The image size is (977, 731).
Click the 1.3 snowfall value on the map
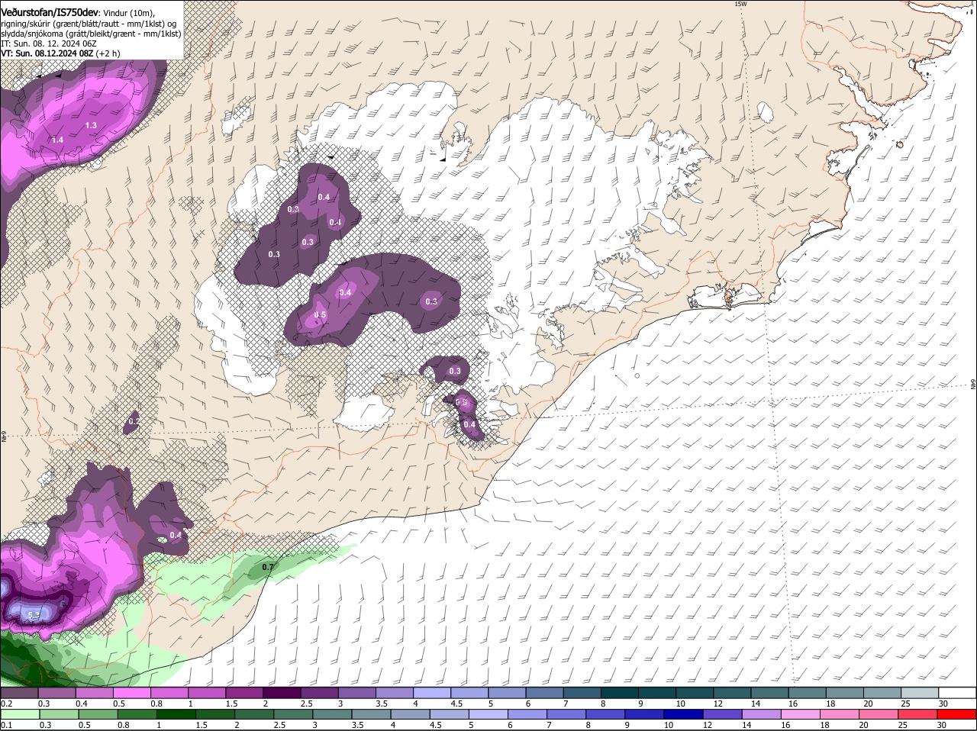pos(91,125)
